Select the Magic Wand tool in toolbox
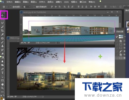 pos(2,27)
